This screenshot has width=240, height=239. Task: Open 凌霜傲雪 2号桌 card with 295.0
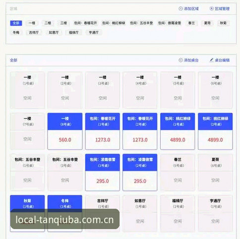[x=140, y=173]
